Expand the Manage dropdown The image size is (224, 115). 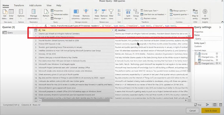(57, 18)
